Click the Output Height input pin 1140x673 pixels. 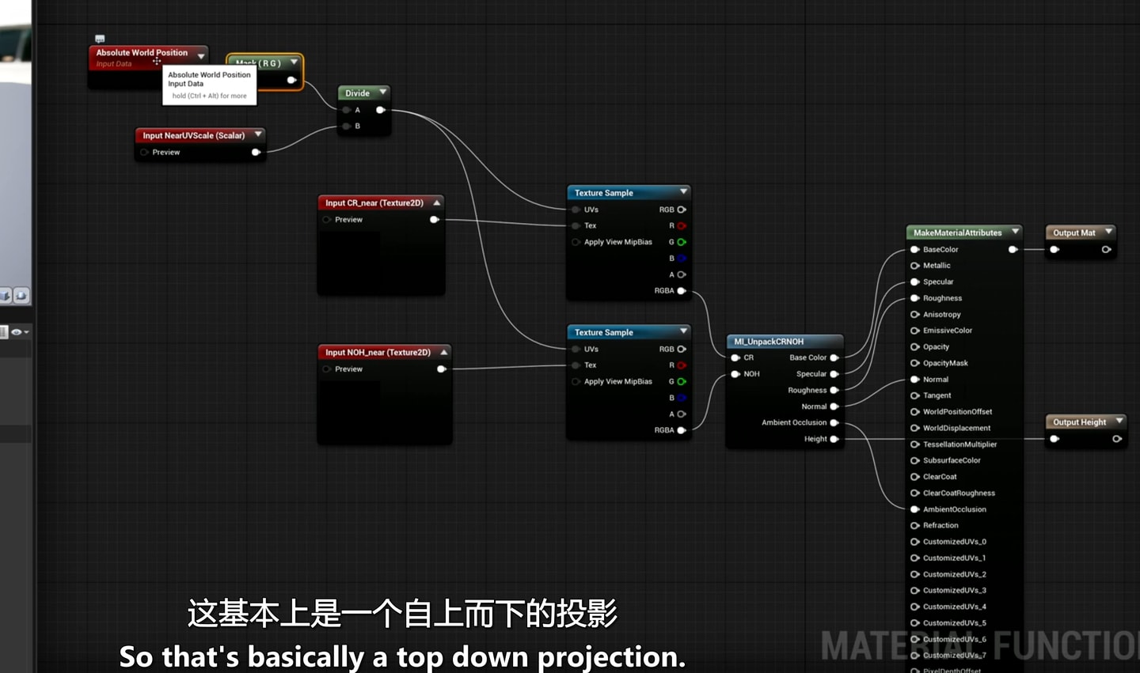(1054, 438)
